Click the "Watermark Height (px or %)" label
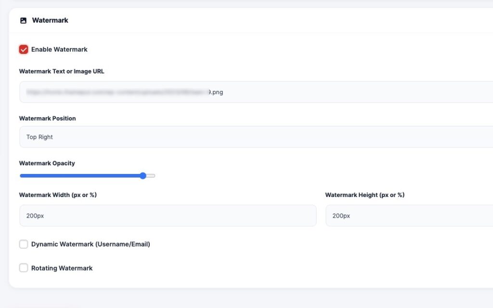493x308 pixels. [x=364, y=195]
